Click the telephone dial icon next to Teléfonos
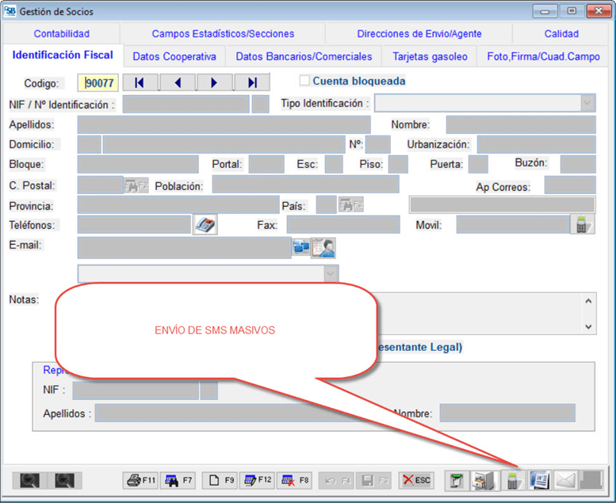This screenshot has height=503, width=616. tap(205, 225)
